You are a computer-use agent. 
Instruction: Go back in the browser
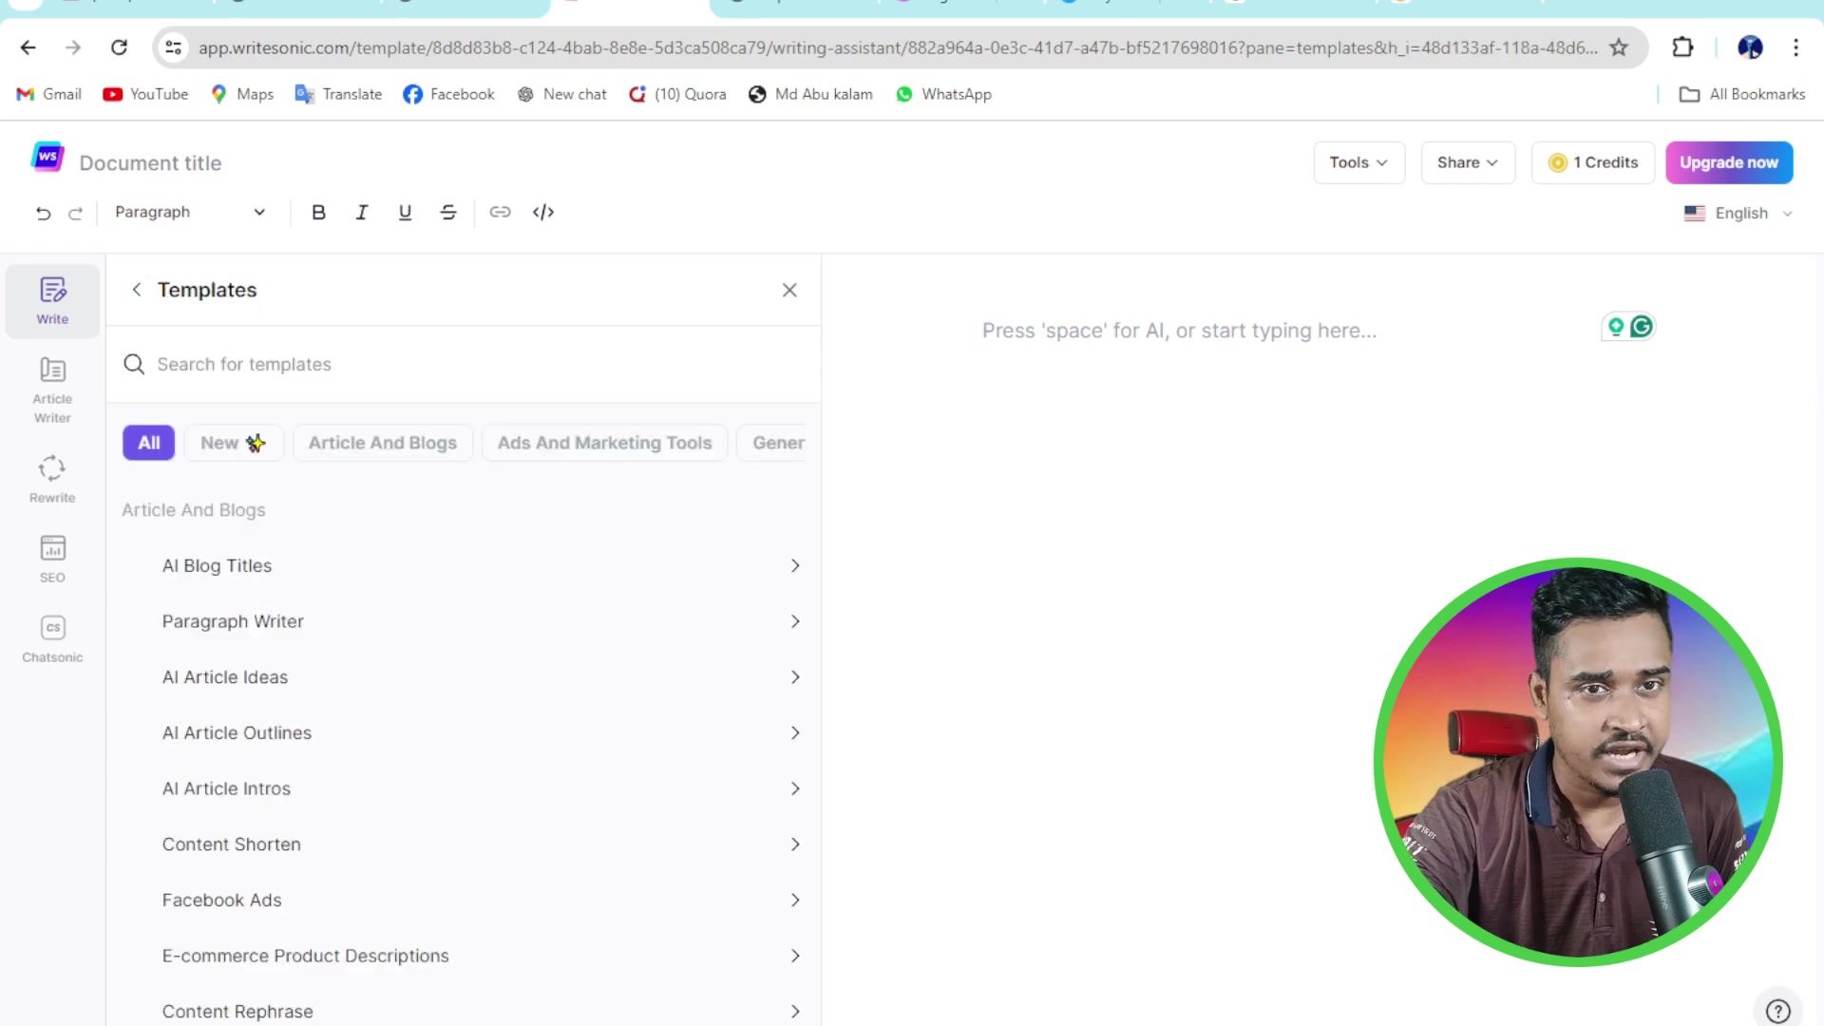point(28,47)
